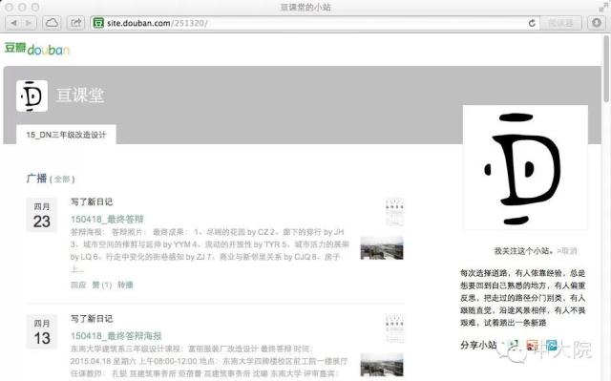Open the 全部 broadcasts link
The image size is (611, 381).
pos(62,180)
